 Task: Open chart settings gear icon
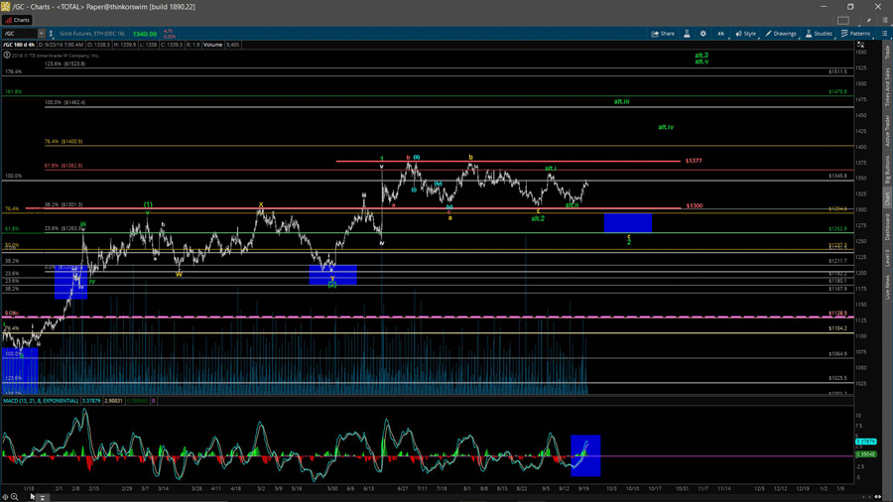click(x=703, y=34)
